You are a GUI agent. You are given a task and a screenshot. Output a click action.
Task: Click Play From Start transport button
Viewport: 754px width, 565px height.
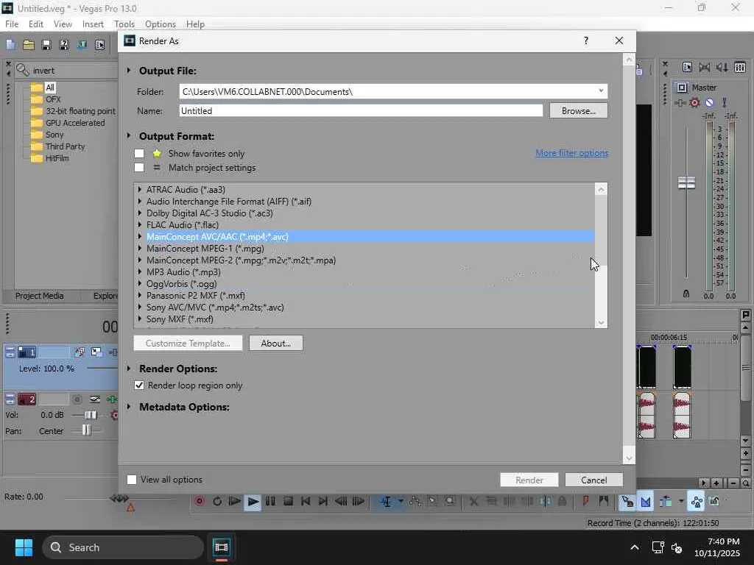coord(235,502)
